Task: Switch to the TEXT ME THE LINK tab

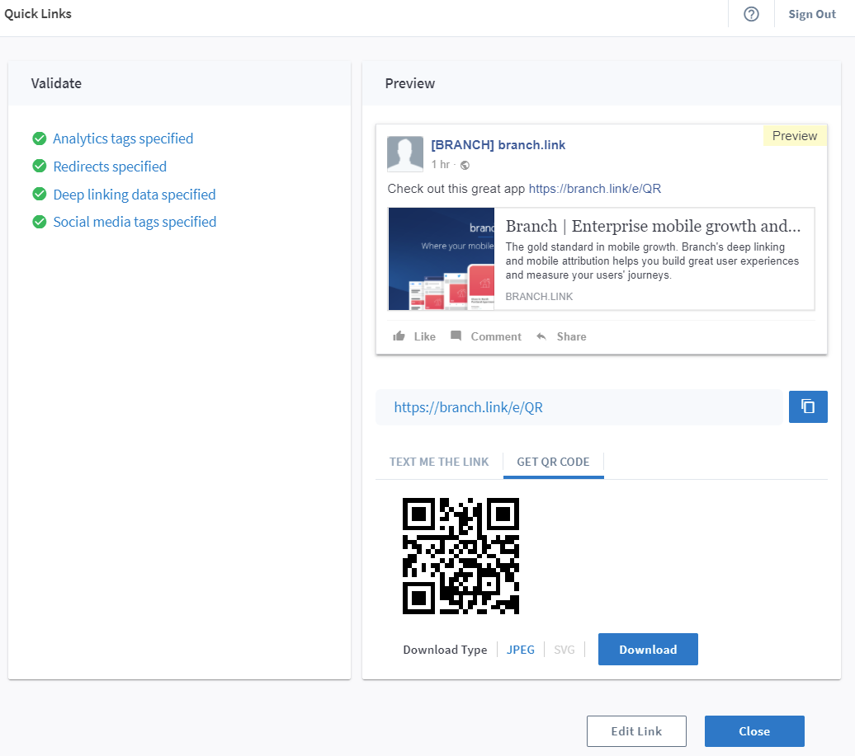Action: (x=439, y=462)
